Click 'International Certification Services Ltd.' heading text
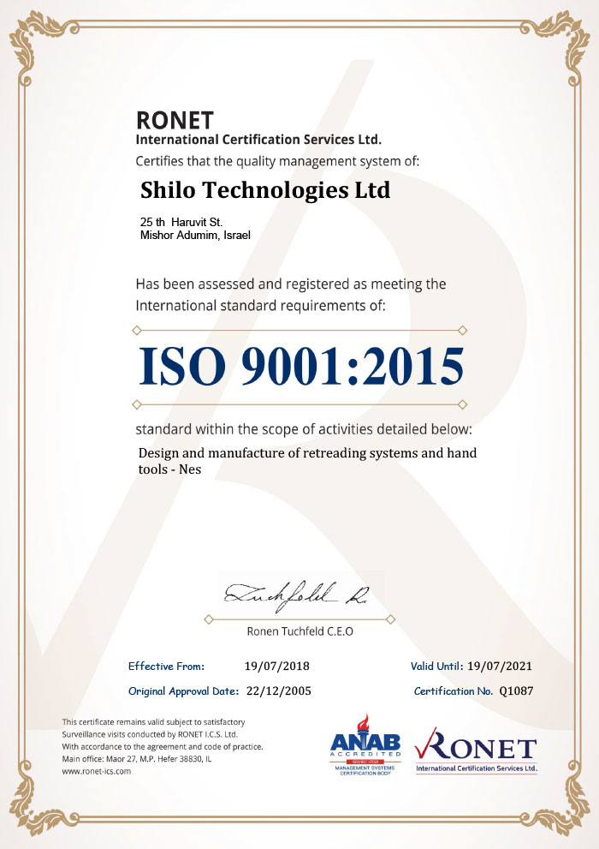Viewport: 599px width, 849px height. pos(258,140)
